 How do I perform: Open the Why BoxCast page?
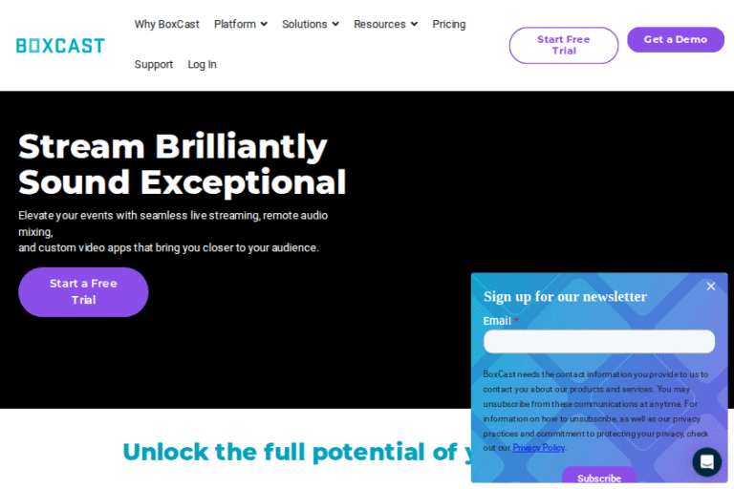(x=167, y=24)
